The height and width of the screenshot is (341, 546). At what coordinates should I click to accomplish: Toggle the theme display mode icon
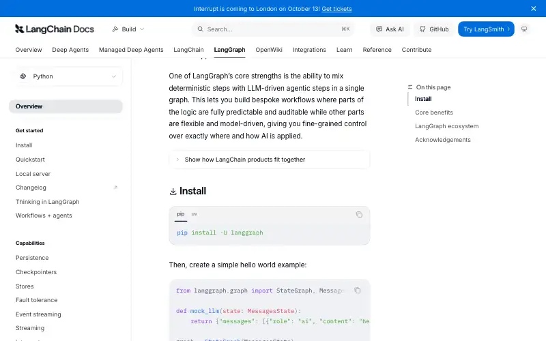pos(524,29)
